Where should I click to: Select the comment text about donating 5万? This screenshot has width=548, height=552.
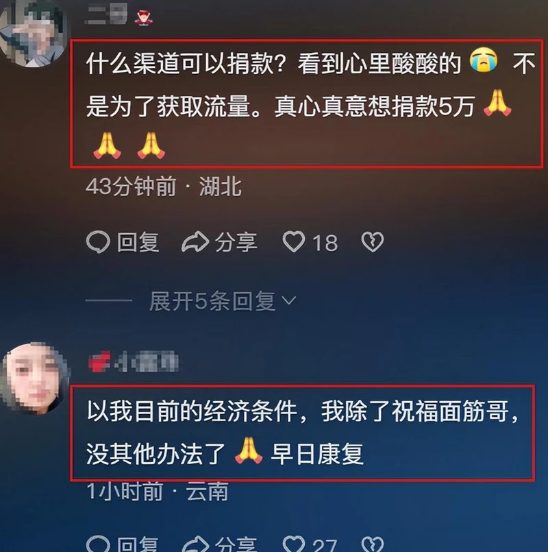307,104
